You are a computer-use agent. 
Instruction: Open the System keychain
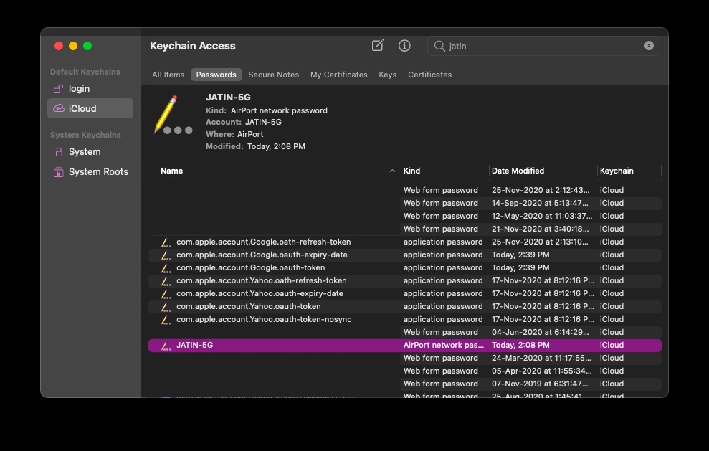point(84,152)
